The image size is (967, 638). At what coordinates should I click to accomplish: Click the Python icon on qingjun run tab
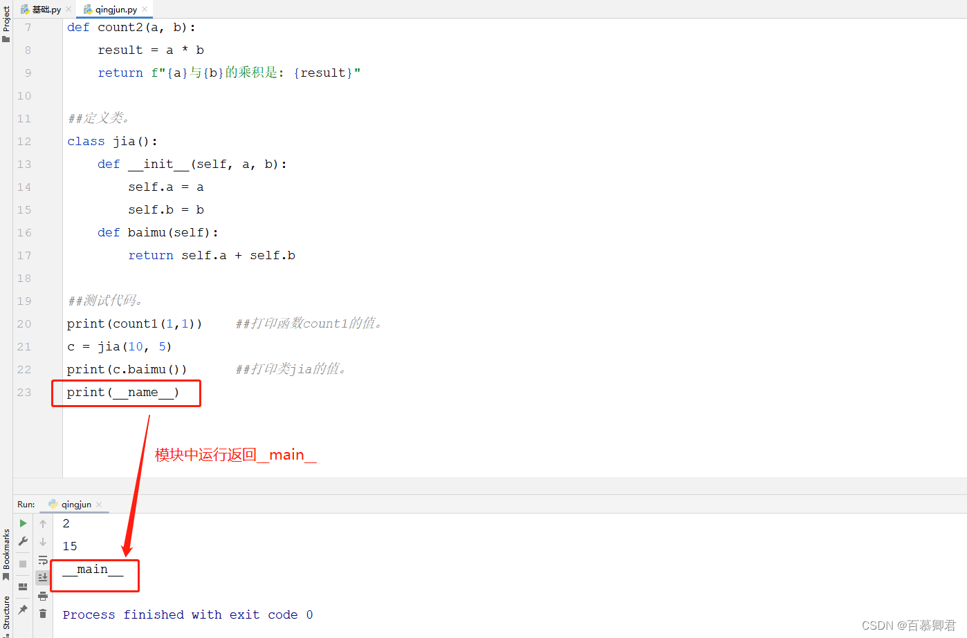[x=53, y=505]
